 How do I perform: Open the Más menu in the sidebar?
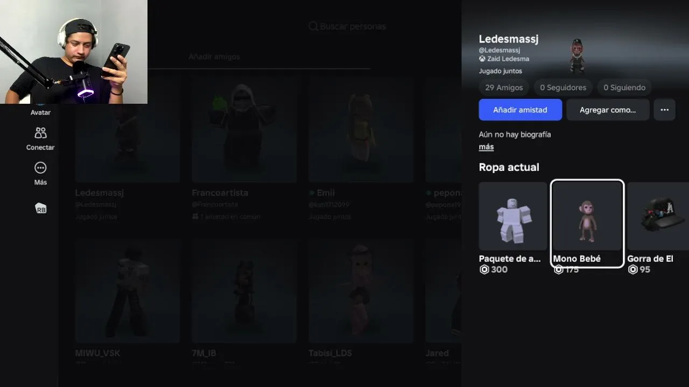[40, 174]
